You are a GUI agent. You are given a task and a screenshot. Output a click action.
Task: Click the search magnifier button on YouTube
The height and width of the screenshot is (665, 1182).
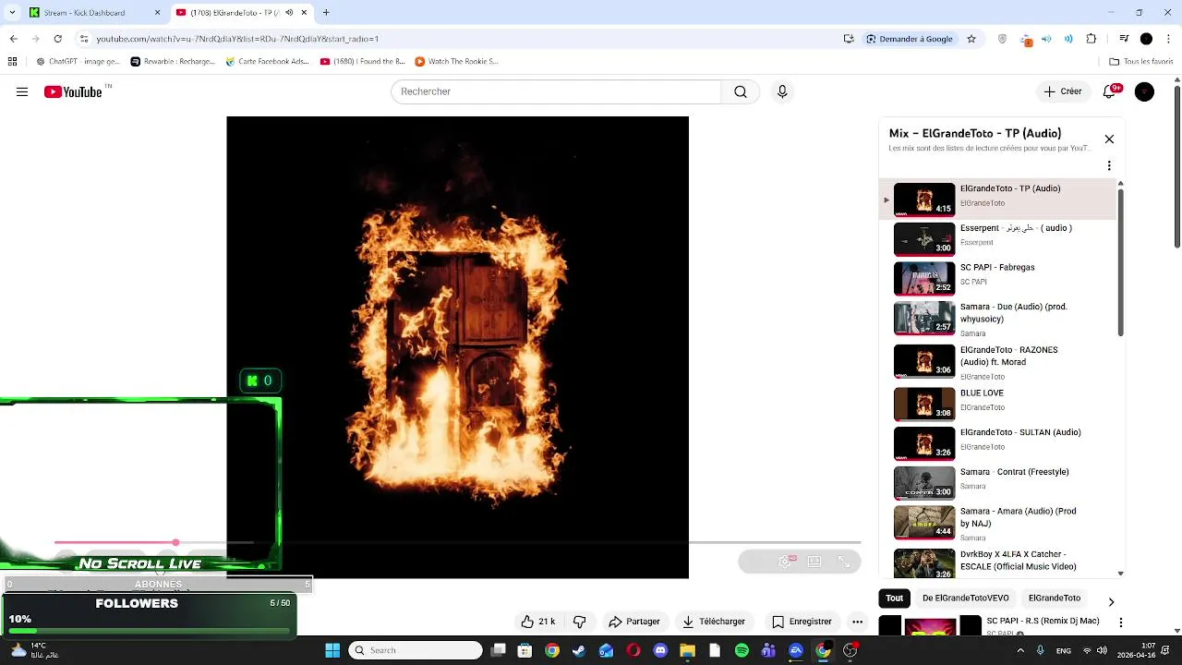point(741,91)
